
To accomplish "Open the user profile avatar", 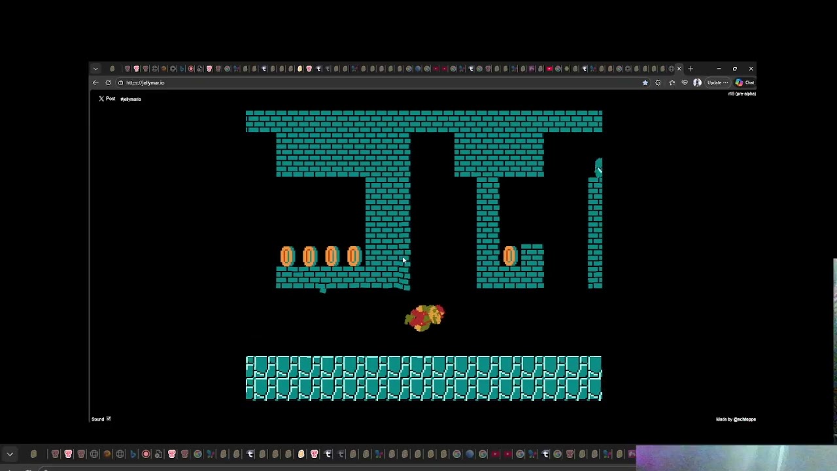I will click(x=698, y=82).
